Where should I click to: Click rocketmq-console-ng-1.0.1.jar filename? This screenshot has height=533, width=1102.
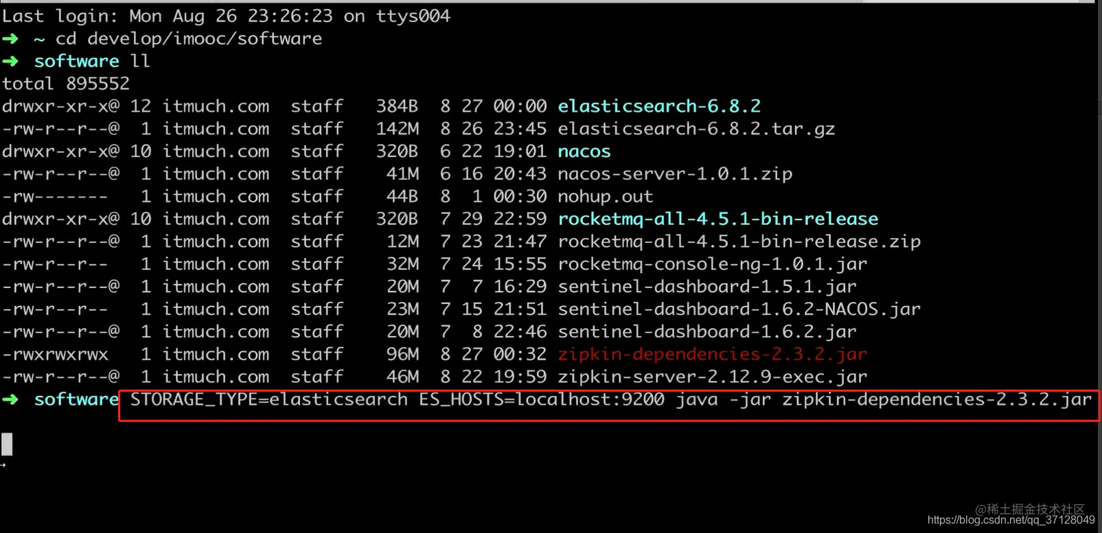pyautogui.click(x=713, y=264)
